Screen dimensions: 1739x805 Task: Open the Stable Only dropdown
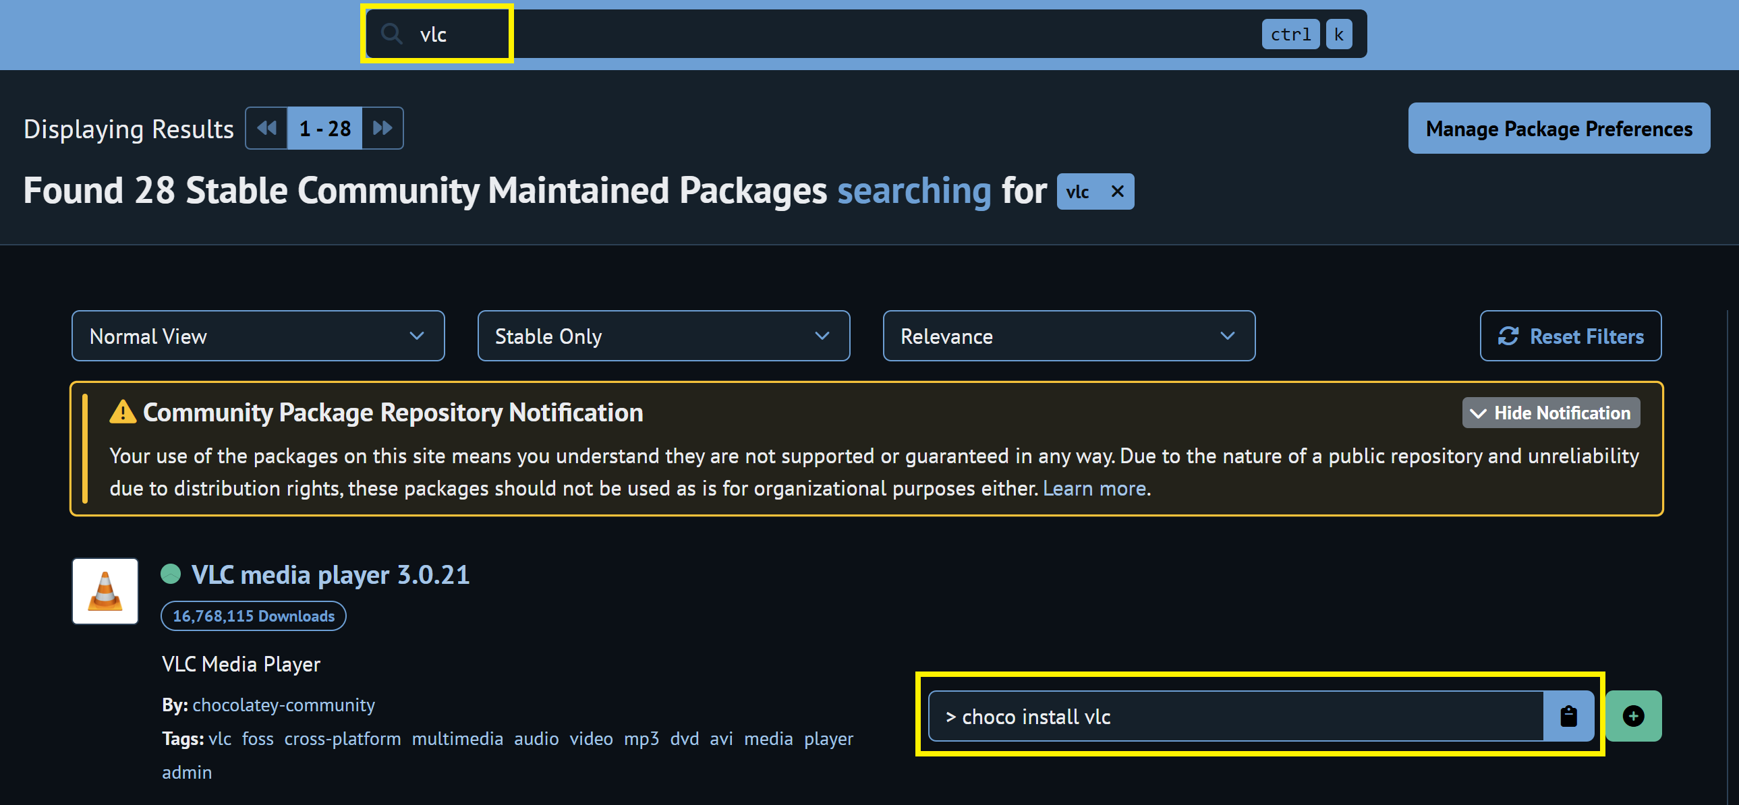[664, 336]
